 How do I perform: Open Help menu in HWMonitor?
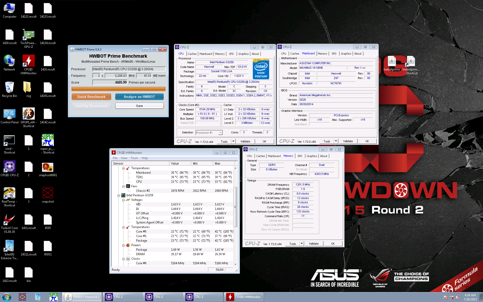(x=145, y=158)
